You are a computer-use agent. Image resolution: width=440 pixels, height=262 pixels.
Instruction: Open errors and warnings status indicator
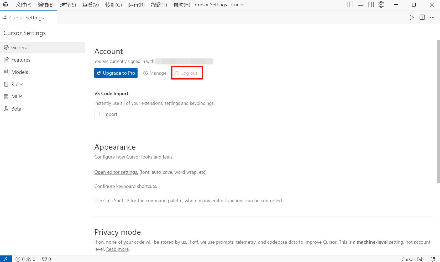(x=25, y=259)
